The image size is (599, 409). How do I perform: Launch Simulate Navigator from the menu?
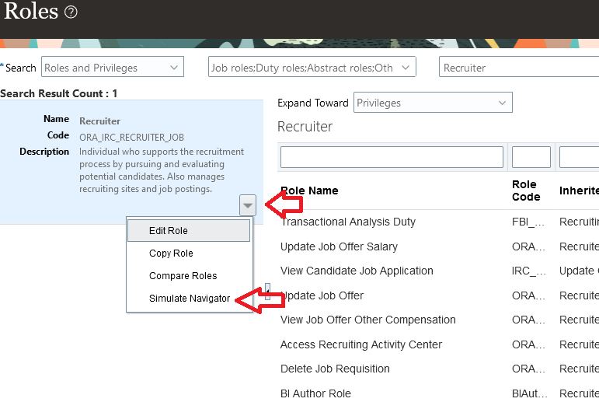(x=189, y=298)
